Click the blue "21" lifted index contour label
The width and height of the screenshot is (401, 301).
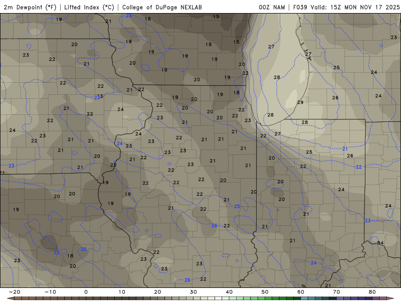[x=345, y=148]
